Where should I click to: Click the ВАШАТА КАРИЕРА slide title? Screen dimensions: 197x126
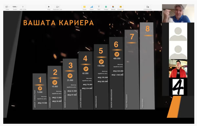click(x=58, y=23)
